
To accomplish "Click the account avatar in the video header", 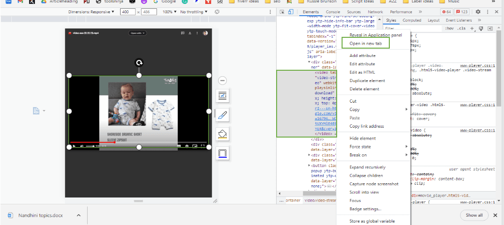I will 205,33.
